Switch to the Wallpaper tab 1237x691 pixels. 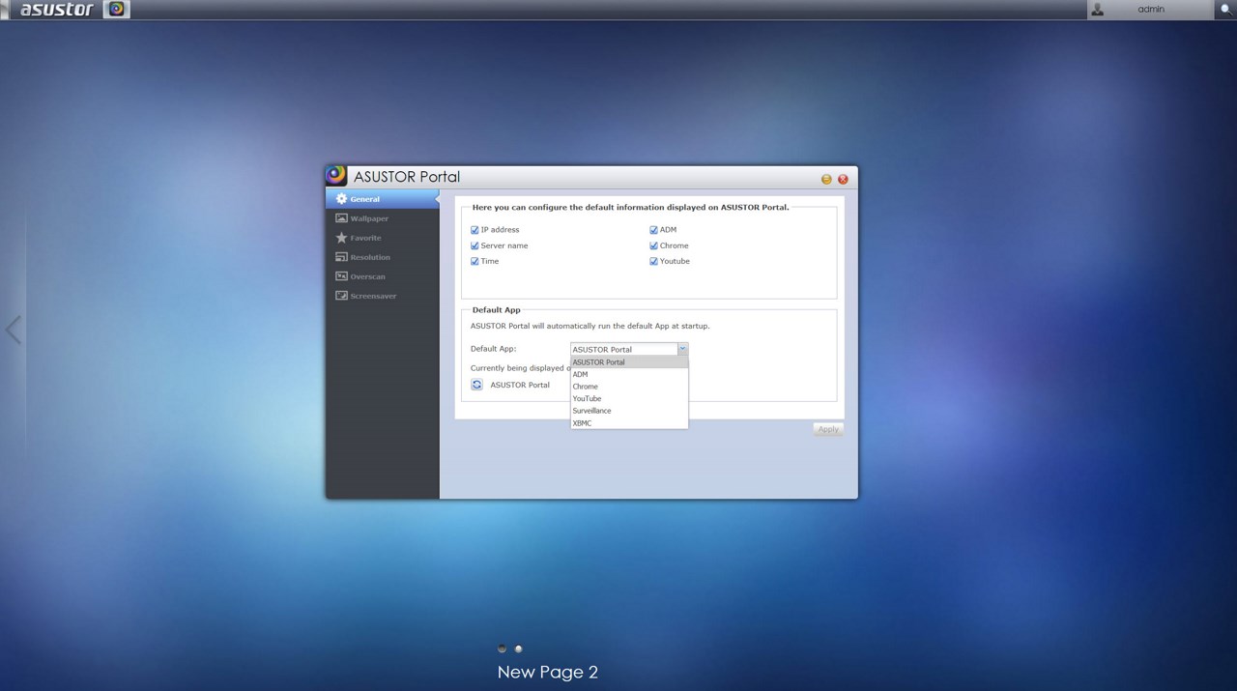pos(383,218)
